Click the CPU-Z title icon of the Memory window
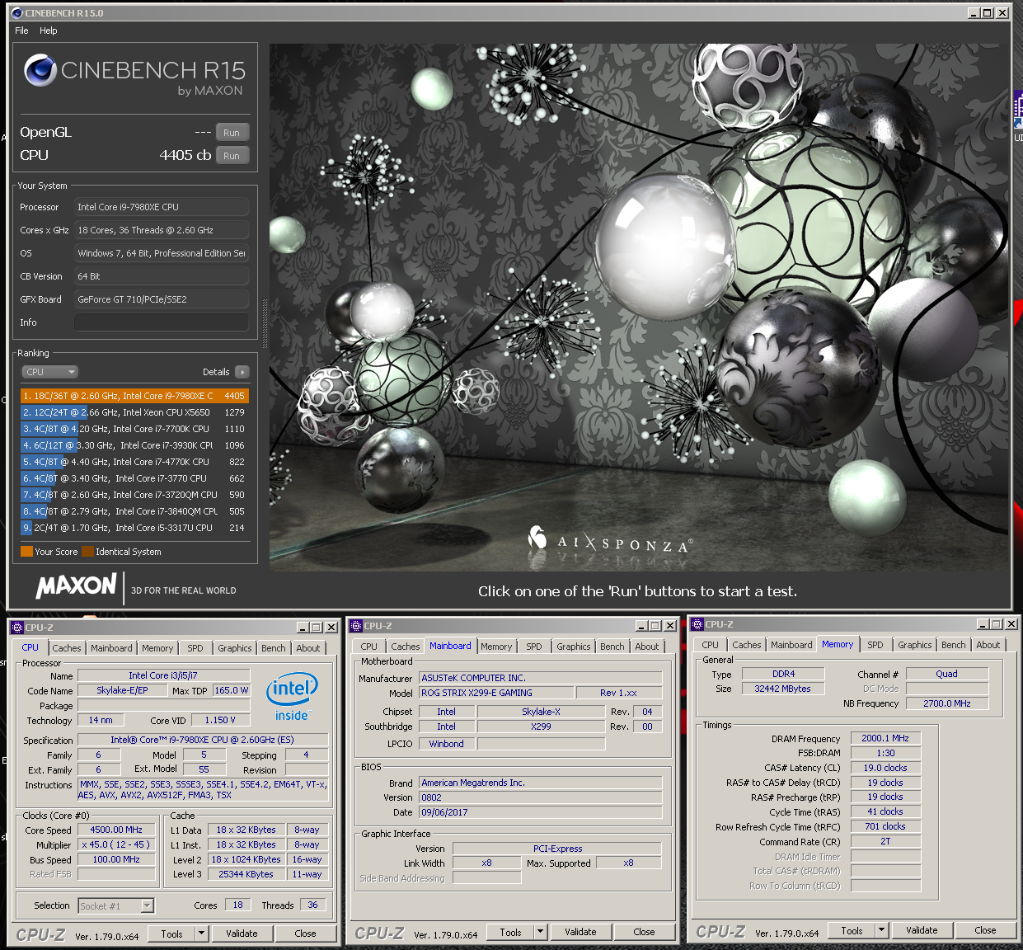Screen dimensions: 1023x950 (x=697, y=624)
